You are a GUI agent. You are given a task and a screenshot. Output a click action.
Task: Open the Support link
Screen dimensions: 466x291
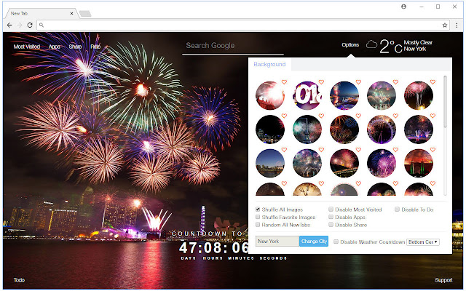[443, 280]
